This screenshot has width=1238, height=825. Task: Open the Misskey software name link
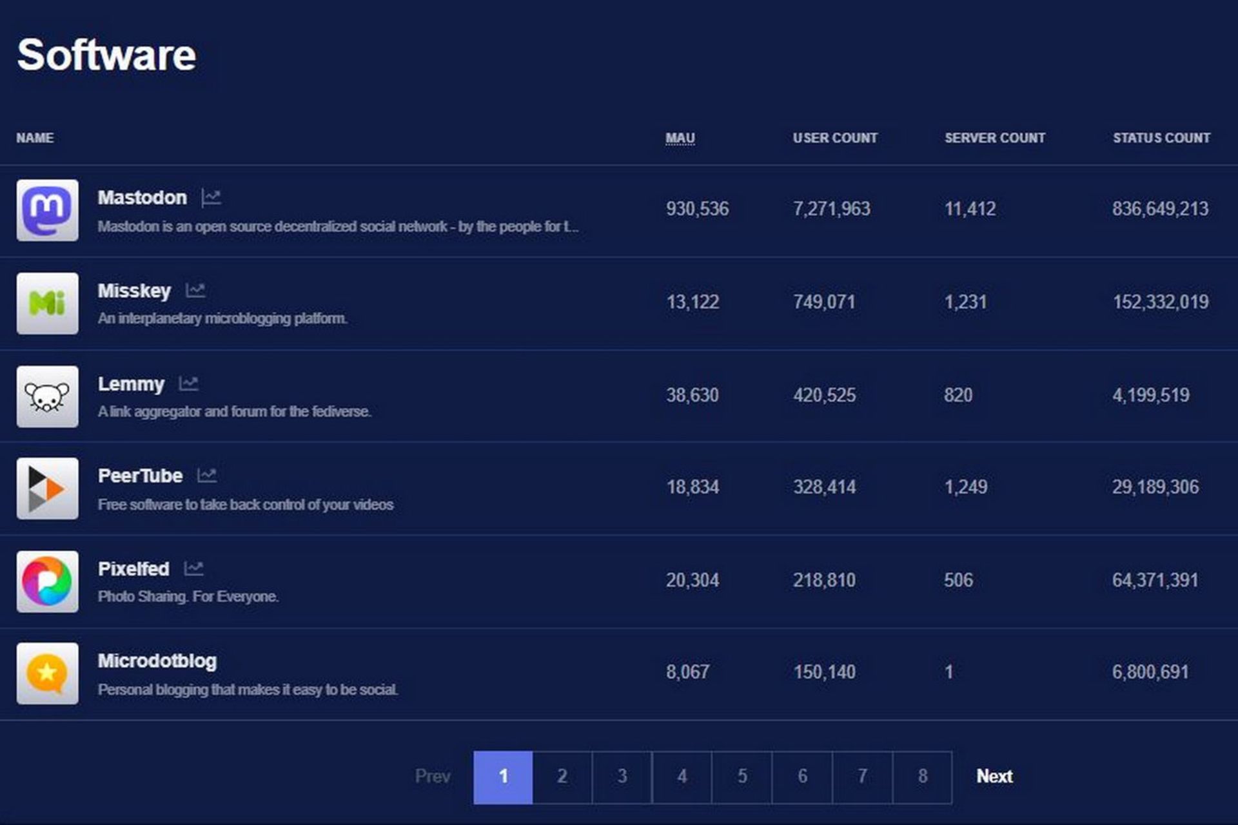(134, 291)
